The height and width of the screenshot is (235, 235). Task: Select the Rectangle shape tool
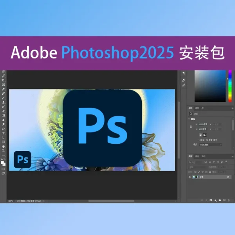[x=3, y=142]
